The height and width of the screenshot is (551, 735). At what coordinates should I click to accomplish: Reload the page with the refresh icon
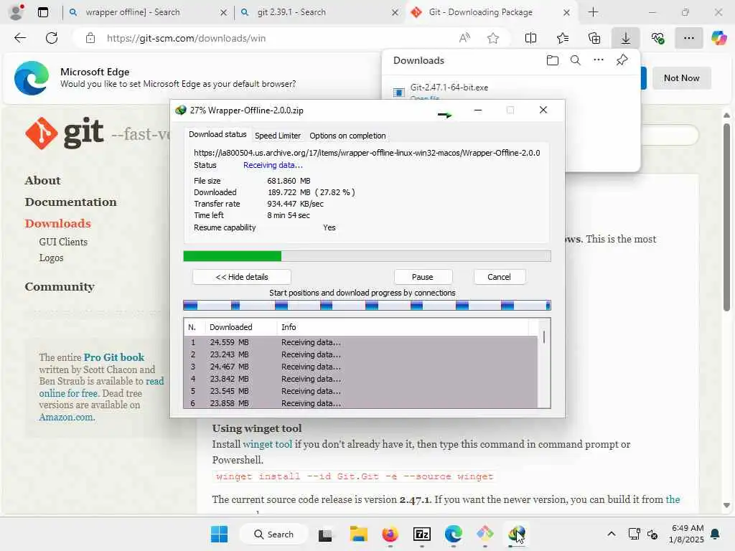click(52, 38)
